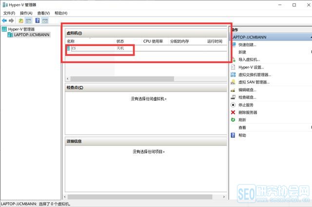Click the 详细信息 section header
312x207 pixels.
[x=146, y=141]
